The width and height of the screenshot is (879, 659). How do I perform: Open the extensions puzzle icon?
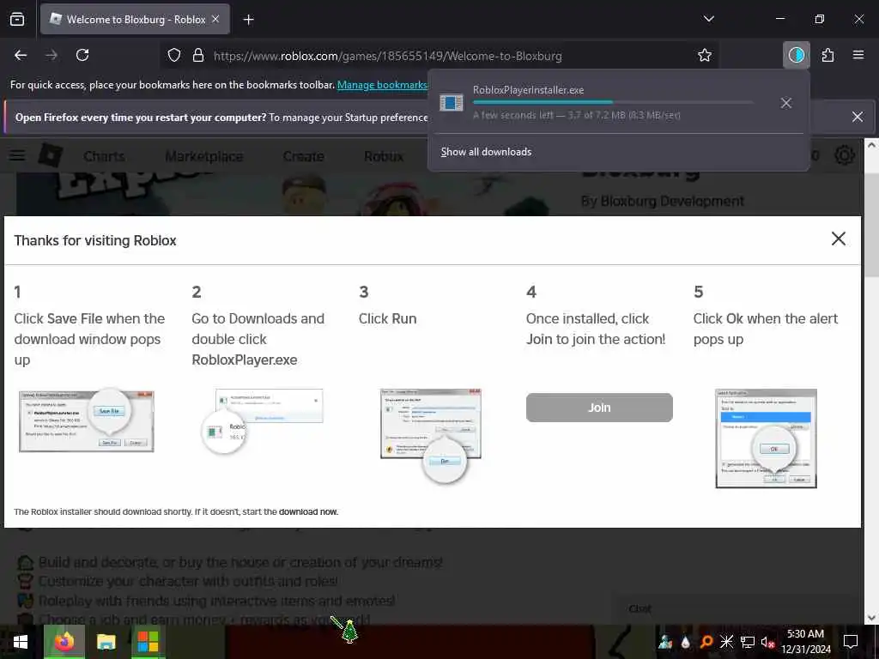(x=827, y=55)
